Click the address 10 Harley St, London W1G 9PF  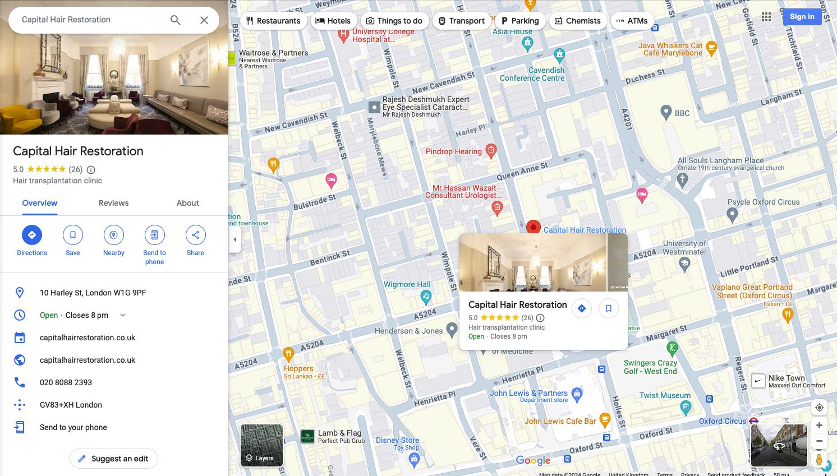(x=93, y=293)
